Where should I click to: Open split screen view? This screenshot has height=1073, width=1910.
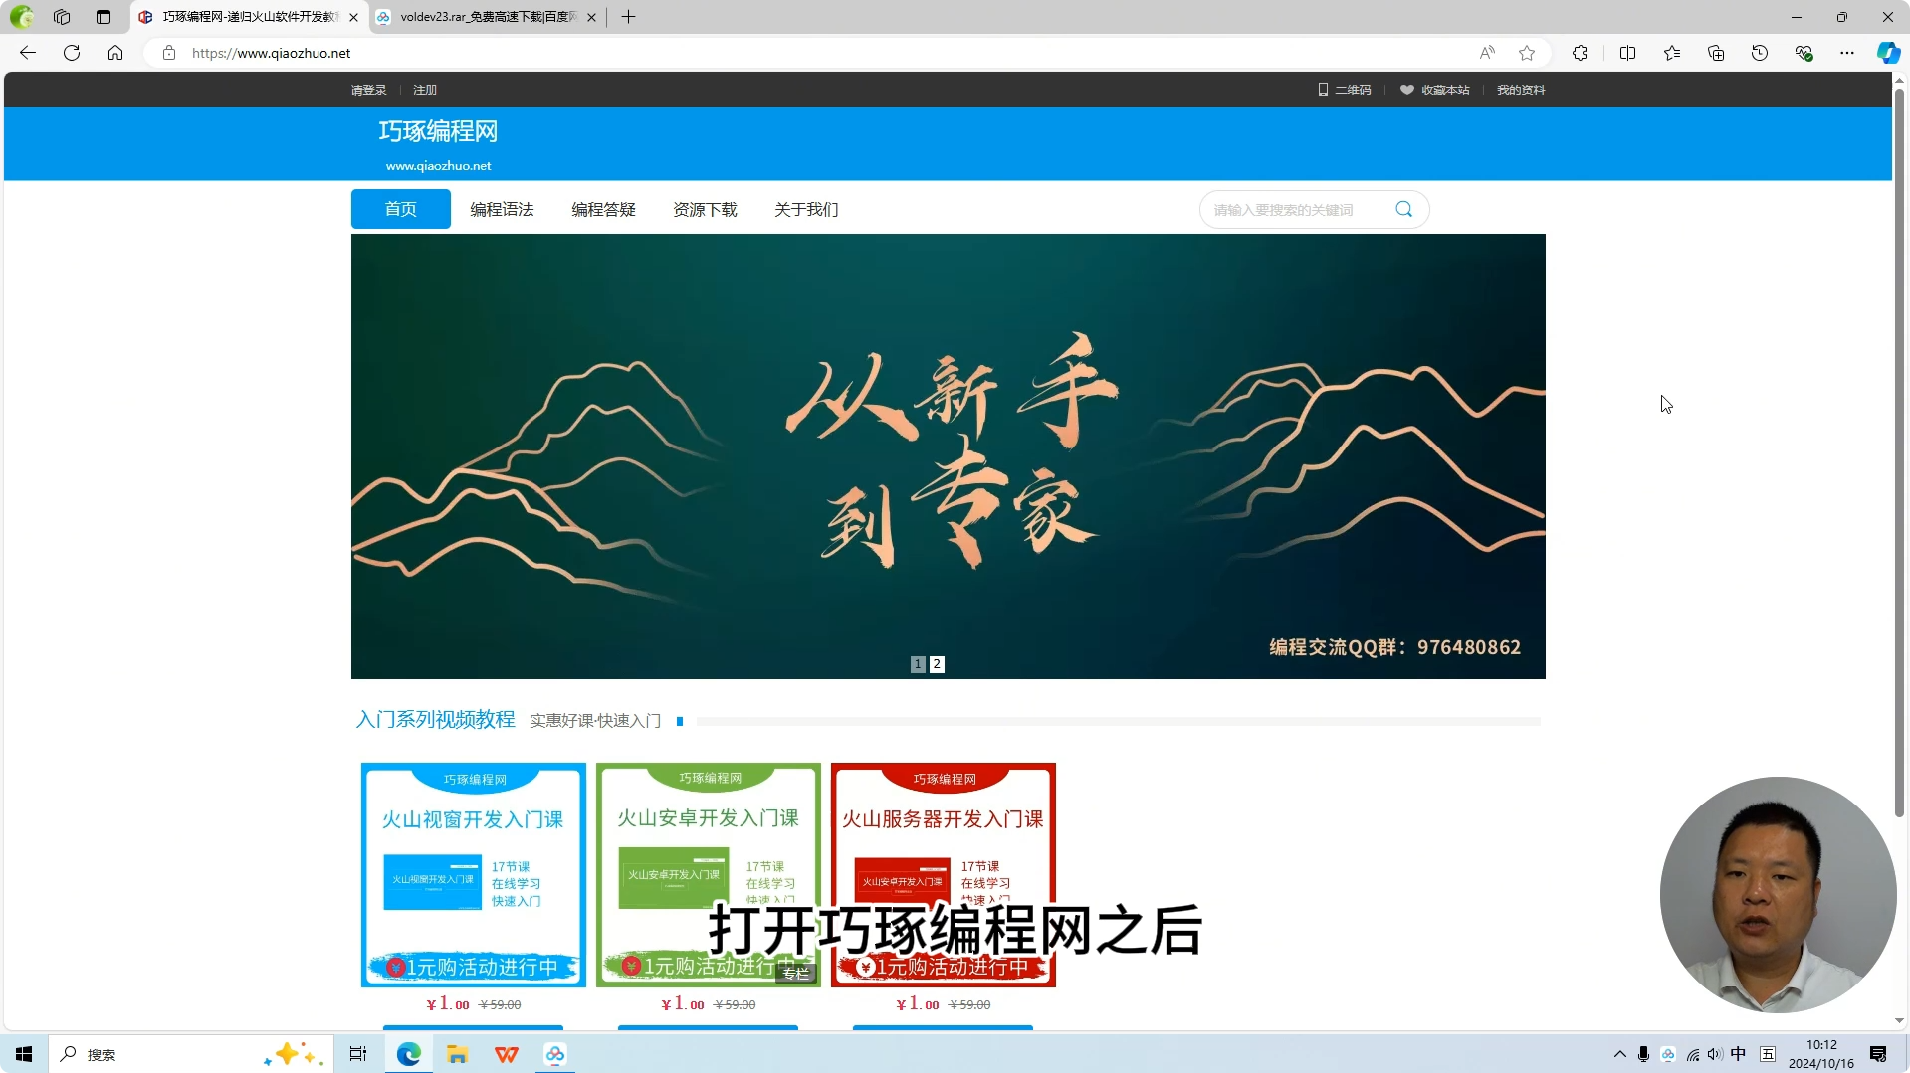(x=1628, y=53)
